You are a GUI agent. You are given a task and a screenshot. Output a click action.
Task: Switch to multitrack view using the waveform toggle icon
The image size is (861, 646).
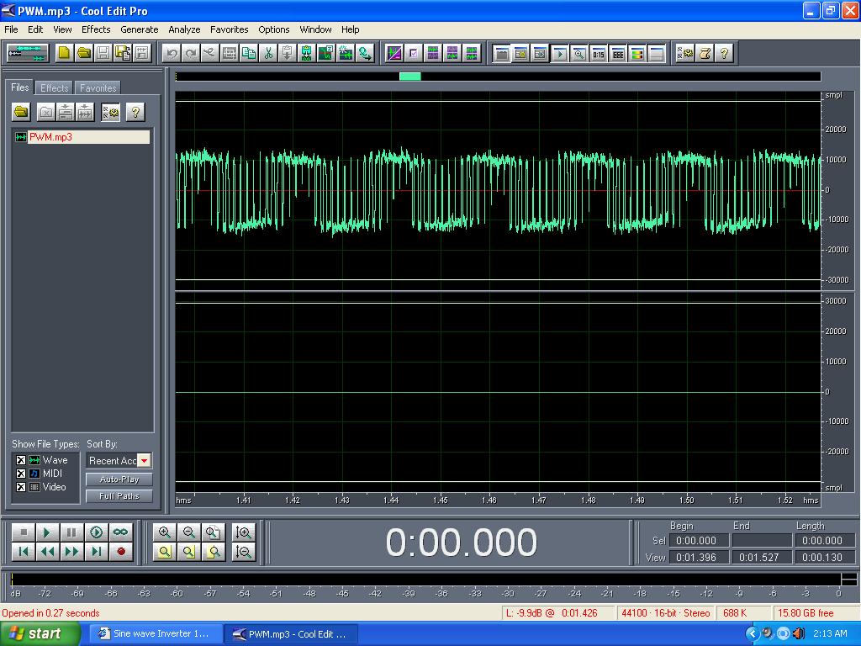tap(28, 53)
